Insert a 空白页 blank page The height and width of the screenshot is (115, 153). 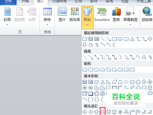(20, 15)
